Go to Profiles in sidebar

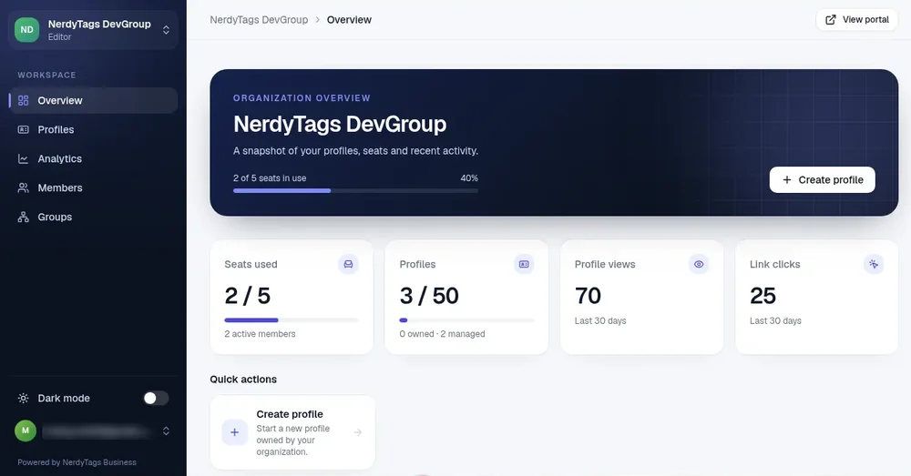93,129
